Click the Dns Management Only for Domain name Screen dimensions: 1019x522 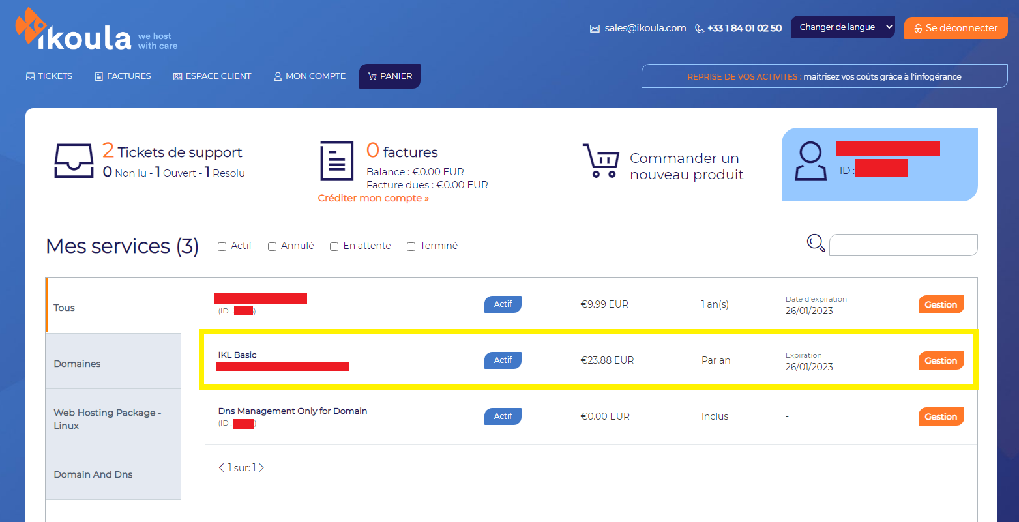pos(293,411)
